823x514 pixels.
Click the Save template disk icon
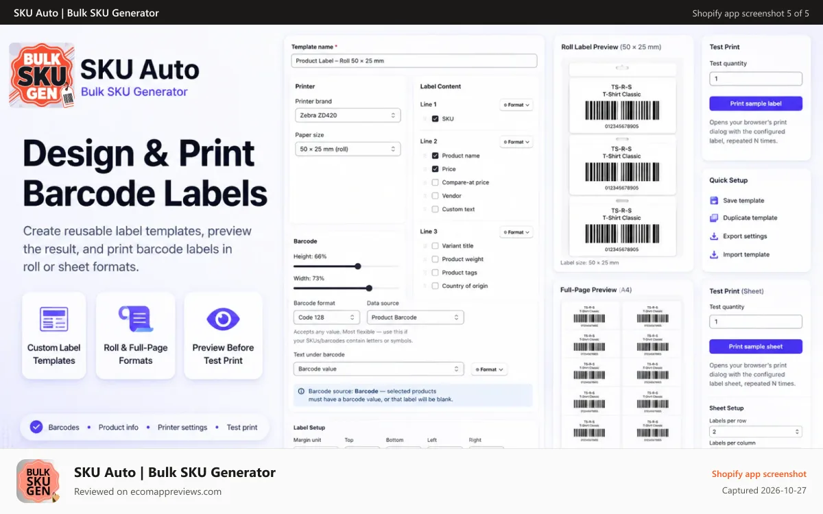point(713,201)
